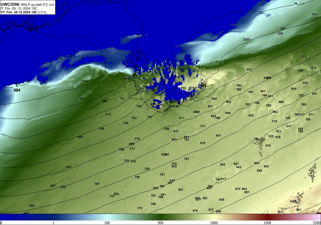Screen dimensions: 321x225
Task: Click the 1024 isobar label
Action: (x=316, y=131)
